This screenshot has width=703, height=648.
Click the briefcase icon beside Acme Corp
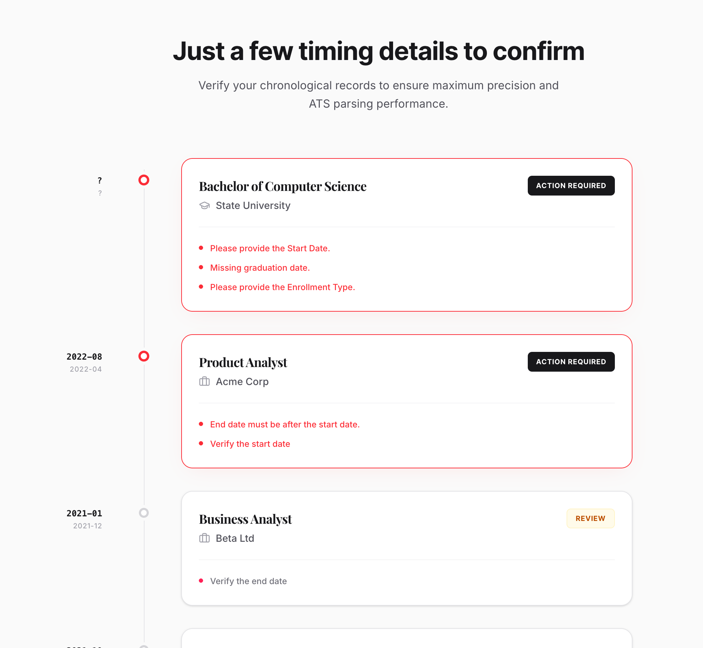pyautogui.click(x=205, y=382)
